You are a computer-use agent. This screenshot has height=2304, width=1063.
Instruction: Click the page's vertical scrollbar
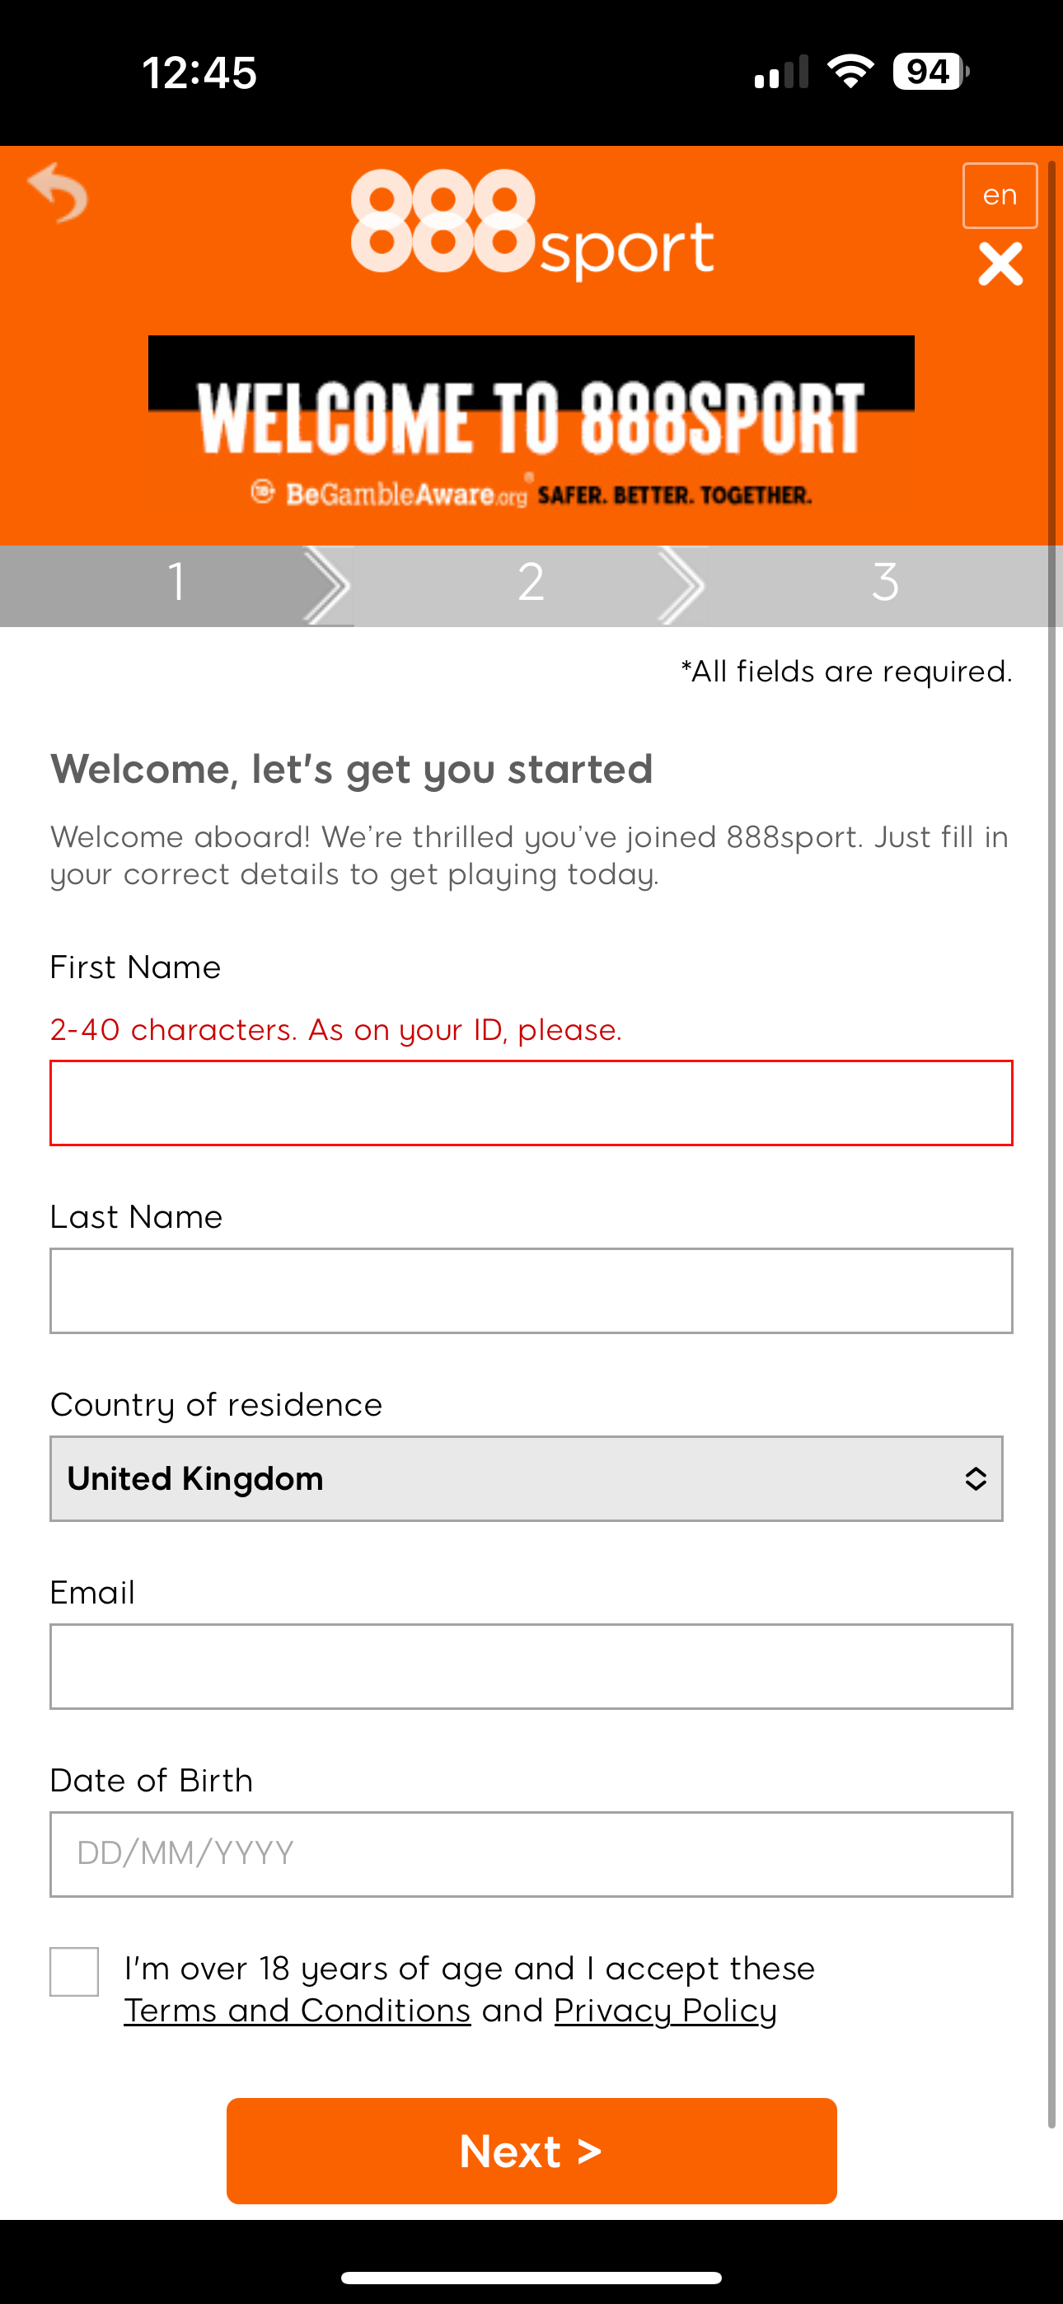coord(1052,1145)
